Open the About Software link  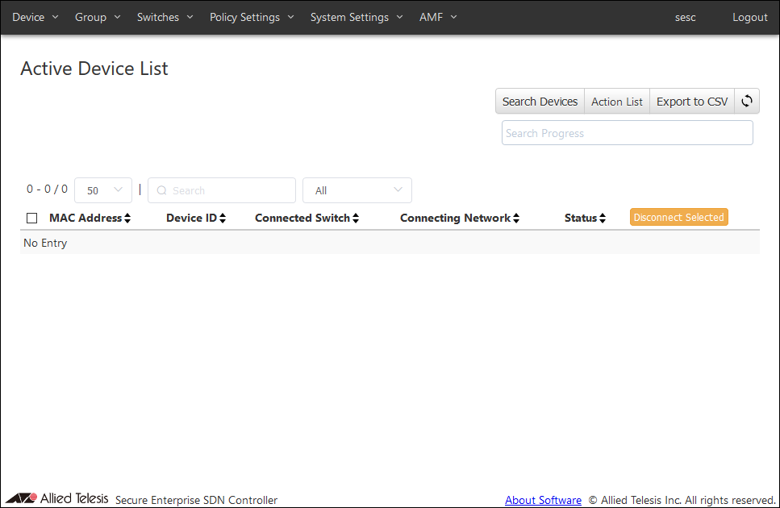(543, 501)
